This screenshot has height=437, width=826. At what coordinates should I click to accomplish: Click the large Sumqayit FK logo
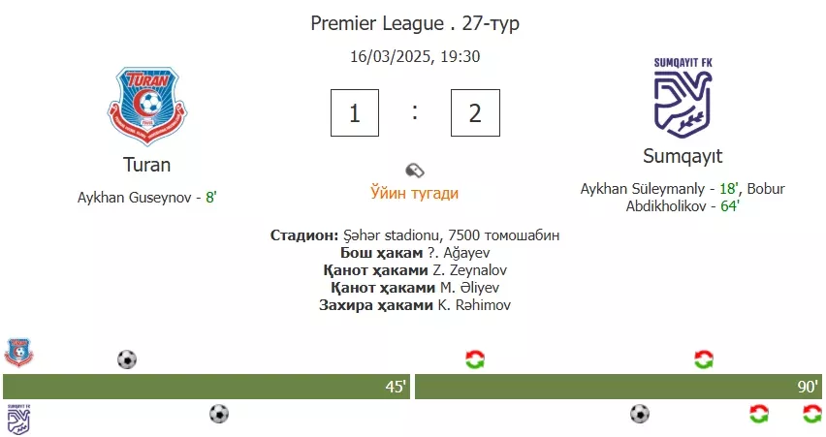(x=683, y=98)
